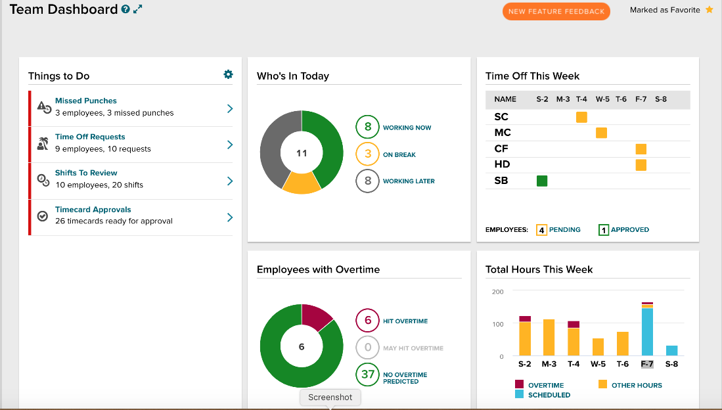The width and height of the screenshot is (722, 410).
Task: Click the expand dashboard arrows icon
Action: tap(137, 10)
